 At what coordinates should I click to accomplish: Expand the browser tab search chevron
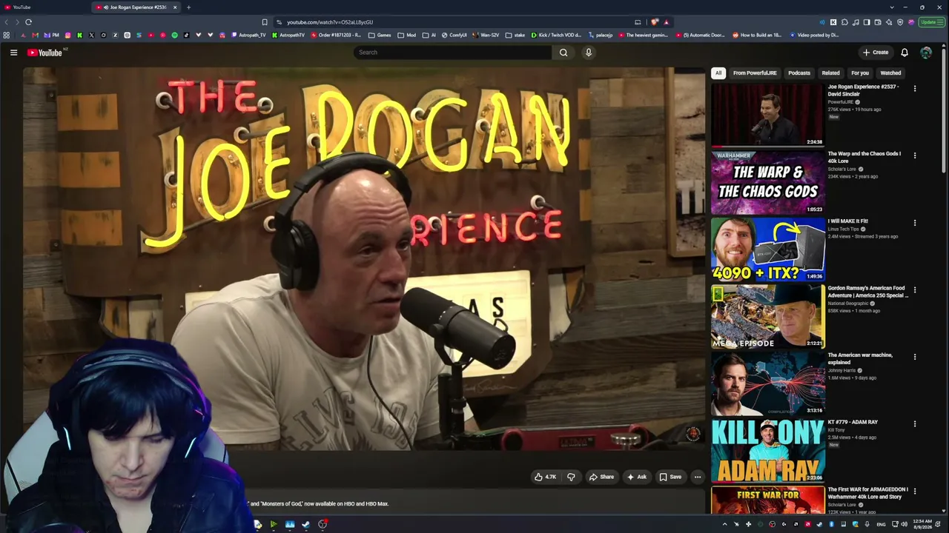(892, 7)
